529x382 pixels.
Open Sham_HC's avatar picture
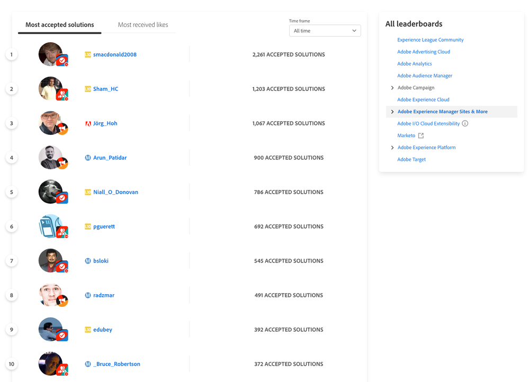(50, 88)
